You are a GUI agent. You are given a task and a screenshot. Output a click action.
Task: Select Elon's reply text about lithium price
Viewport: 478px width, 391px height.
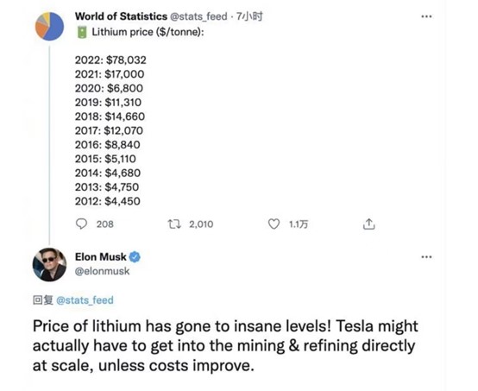(x=225, y=346)
